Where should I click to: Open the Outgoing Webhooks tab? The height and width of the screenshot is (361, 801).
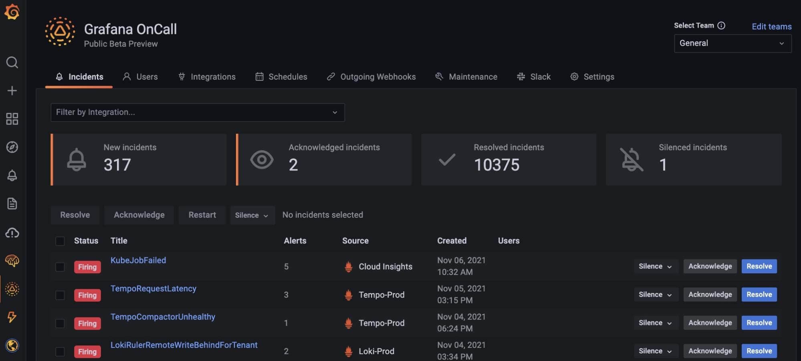[371, 77]
